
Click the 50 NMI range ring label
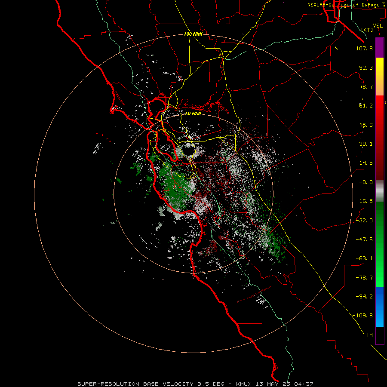[x=193, y=114]
